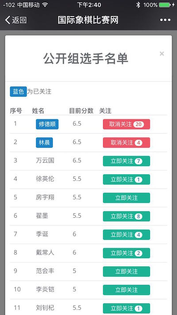Follow 范会丰 with 立即关注

pyautogui.click(x=127, y=272)
